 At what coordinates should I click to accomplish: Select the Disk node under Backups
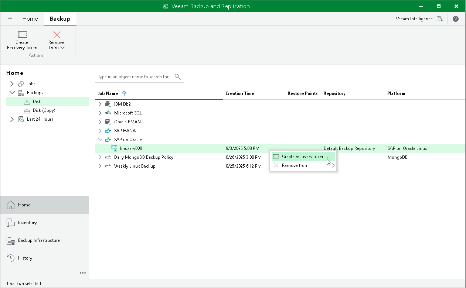click(47, 102)
